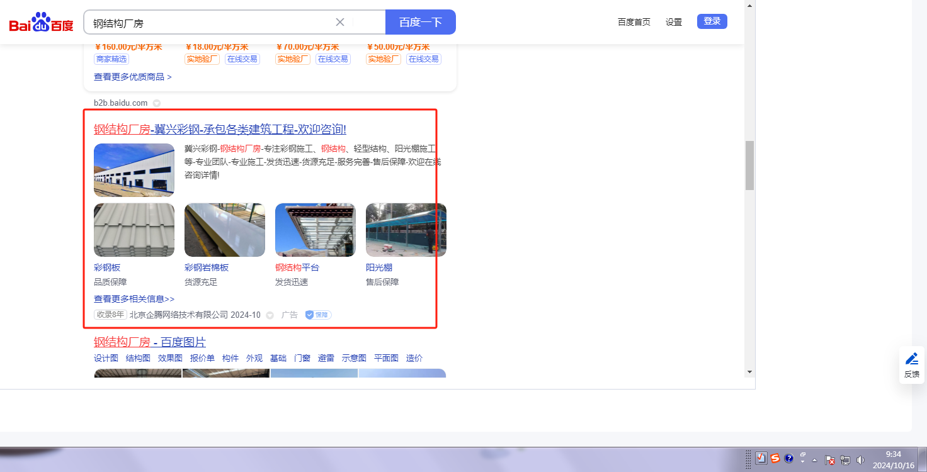Click the Baidu logo
The image size is (927, 472).
pyautogui.click(x=42, y=23)
